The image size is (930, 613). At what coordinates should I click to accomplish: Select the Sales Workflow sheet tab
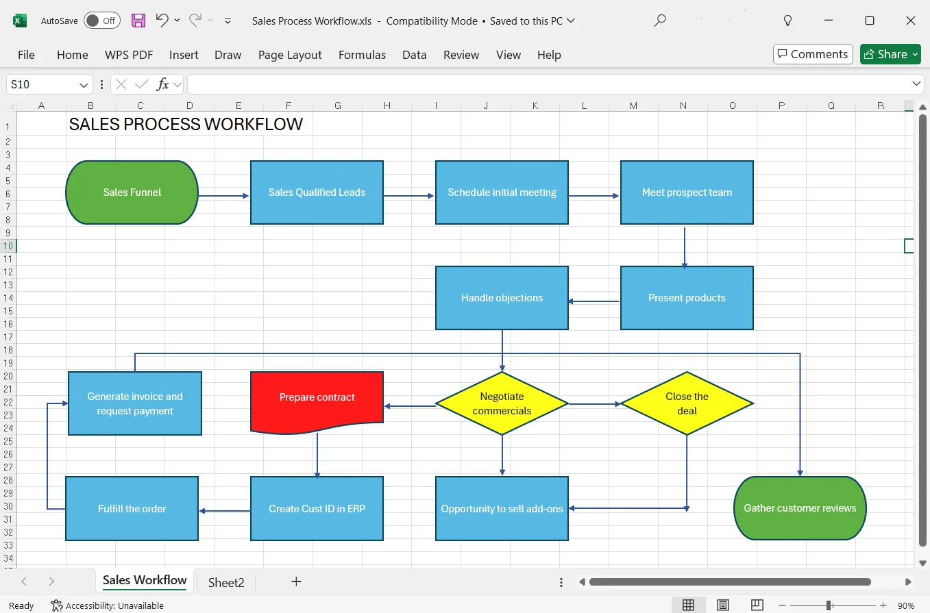point(145,580)
